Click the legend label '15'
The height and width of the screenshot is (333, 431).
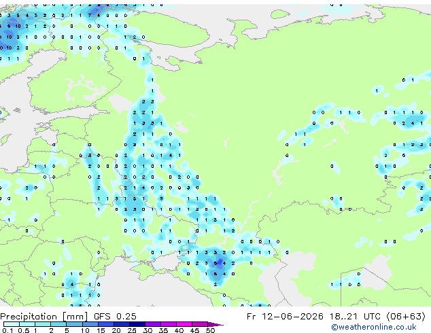[x=101, y=330]
